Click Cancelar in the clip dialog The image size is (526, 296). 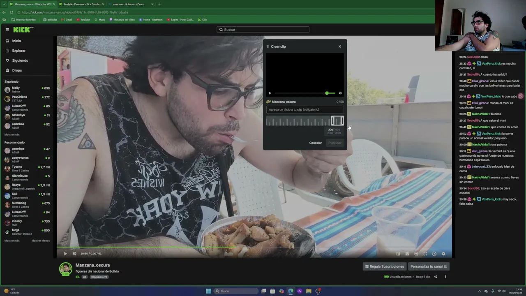point(316,143)
